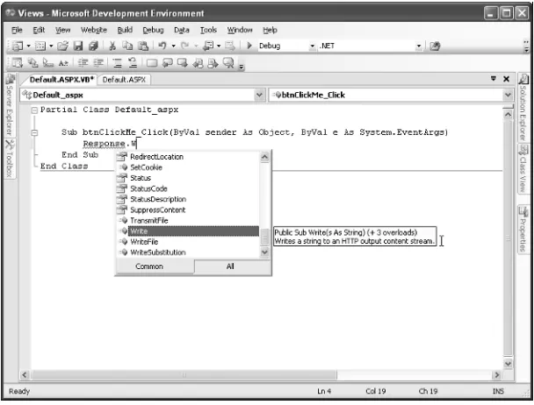Click the Navigate Backward icon

(x=208, y=46)
